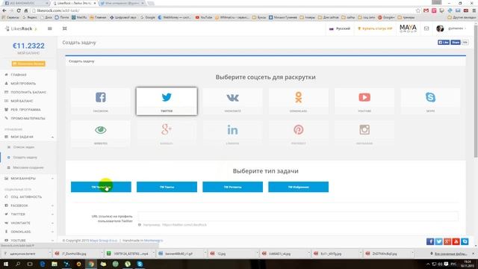Go back in browser history
Image resolution: width=478 pixels, height=269 pixels.
pos(4,10)
